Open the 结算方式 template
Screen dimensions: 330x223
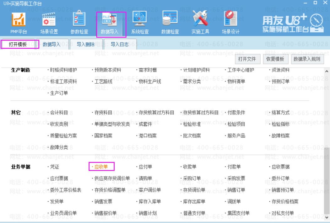(280, 113)
